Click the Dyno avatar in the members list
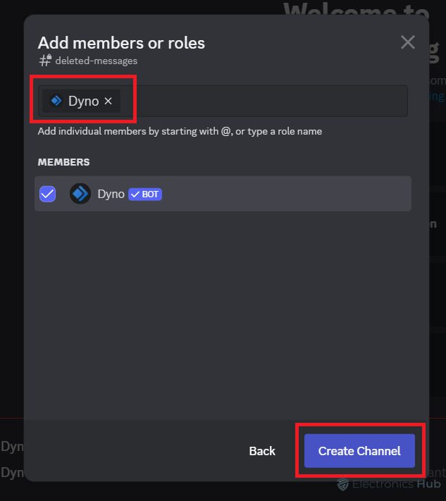Viewport: 446px width, 501px height. point(80,194)
